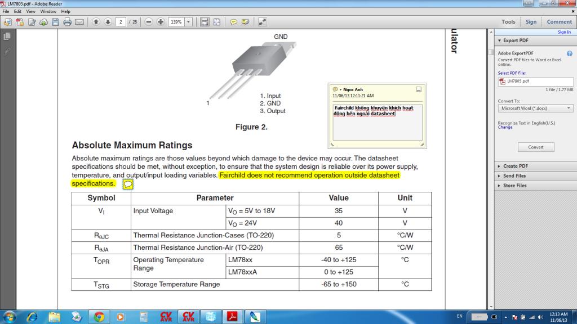Show hidden system tray icons arrow
Viewport: 577px width, 324px height.
tap(505, 317)
